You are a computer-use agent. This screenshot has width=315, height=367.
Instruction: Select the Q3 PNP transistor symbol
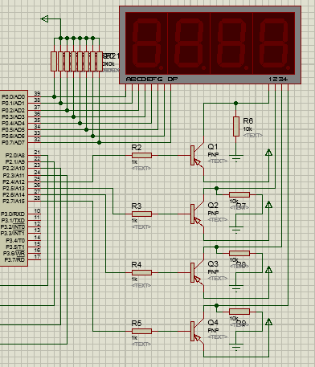197,273
